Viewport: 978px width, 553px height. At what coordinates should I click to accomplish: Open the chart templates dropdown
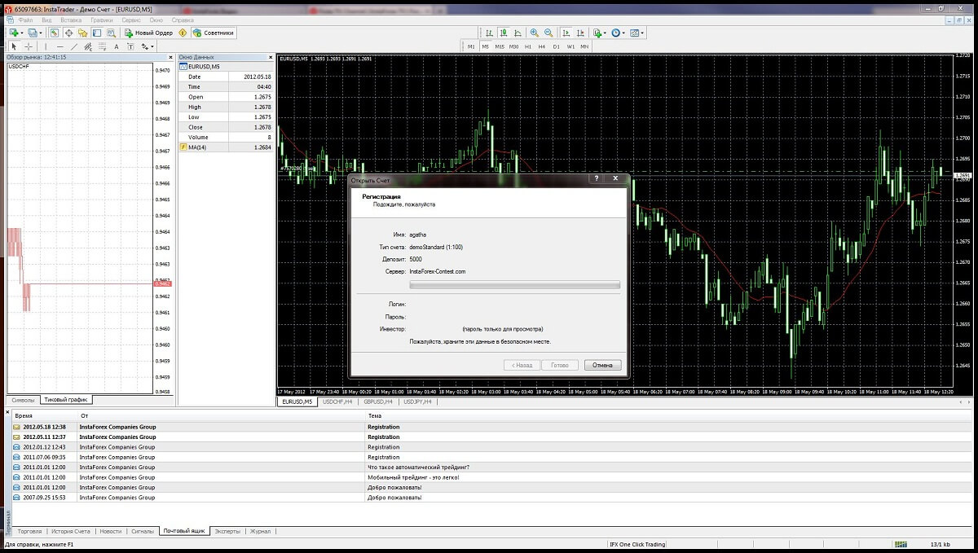coord(637,33)
